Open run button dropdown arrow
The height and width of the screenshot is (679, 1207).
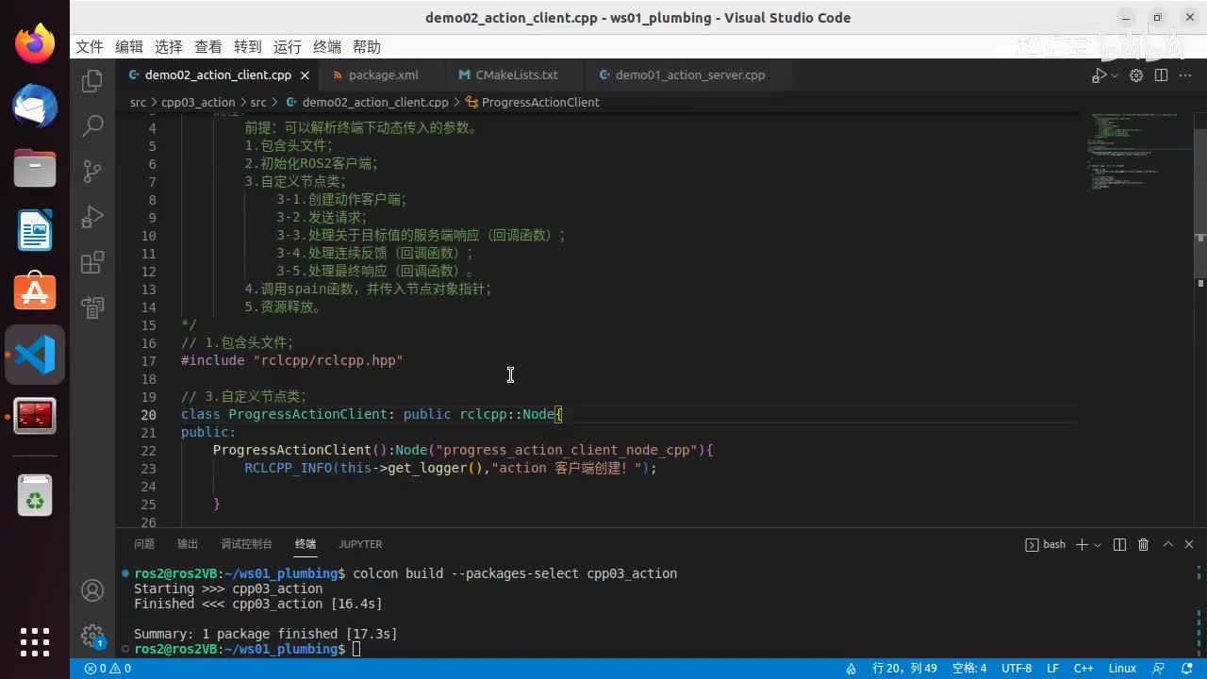coord(1115,75)
